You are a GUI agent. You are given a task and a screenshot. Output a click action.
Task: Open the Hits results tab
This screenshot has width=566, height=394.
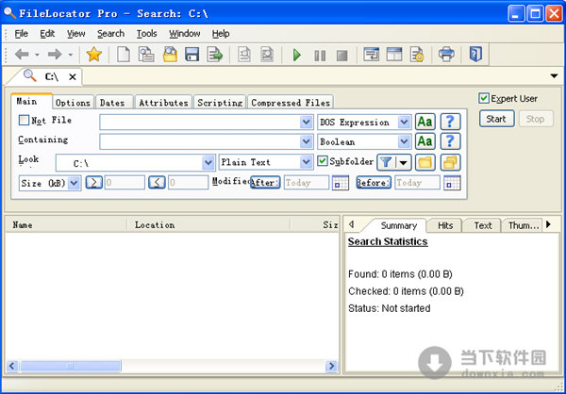[445, 225]
